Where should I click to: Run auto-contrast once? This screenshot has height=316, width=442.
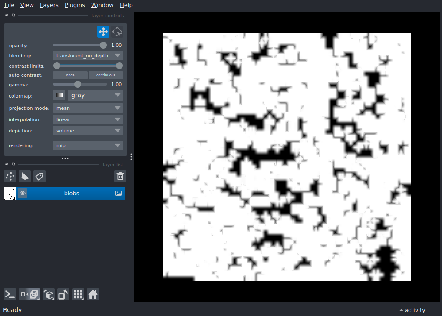point(70,75)
